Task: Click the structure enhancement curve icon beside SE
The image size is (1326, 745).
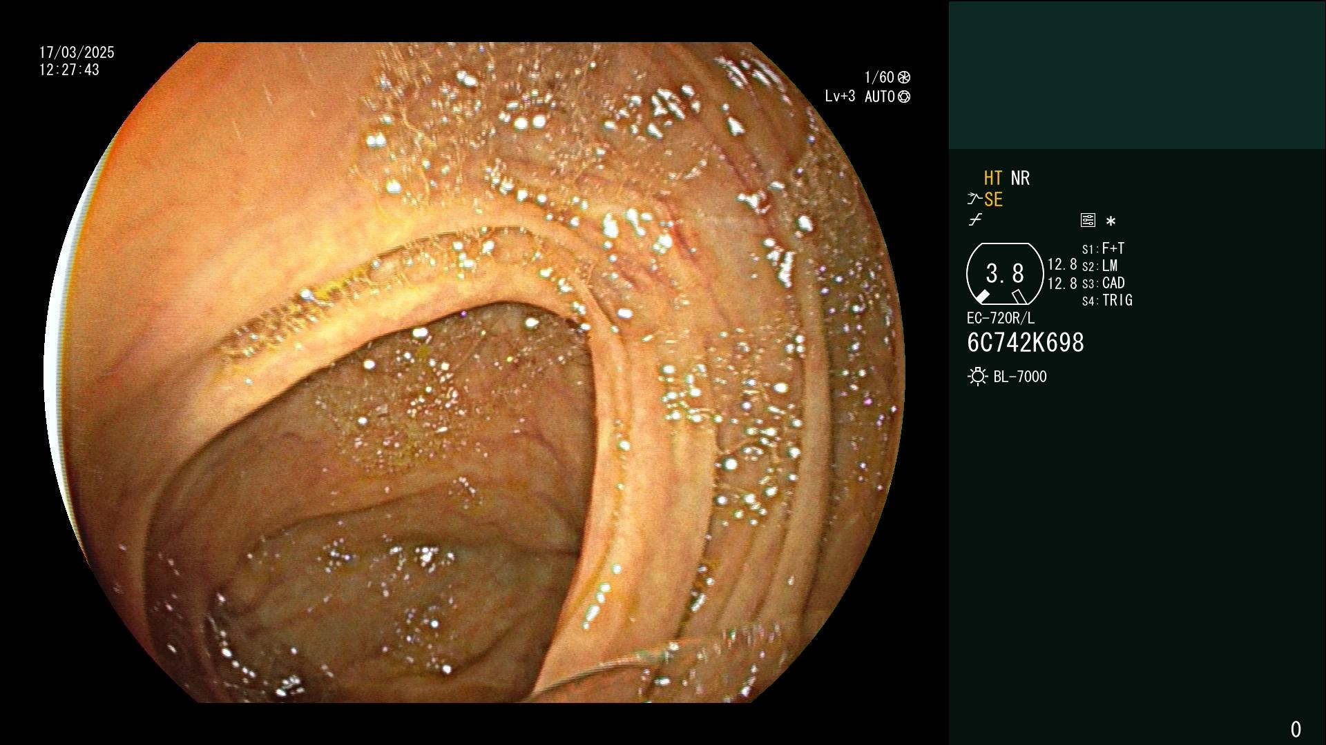Action: pyautogui.click(x=974, y=199)
